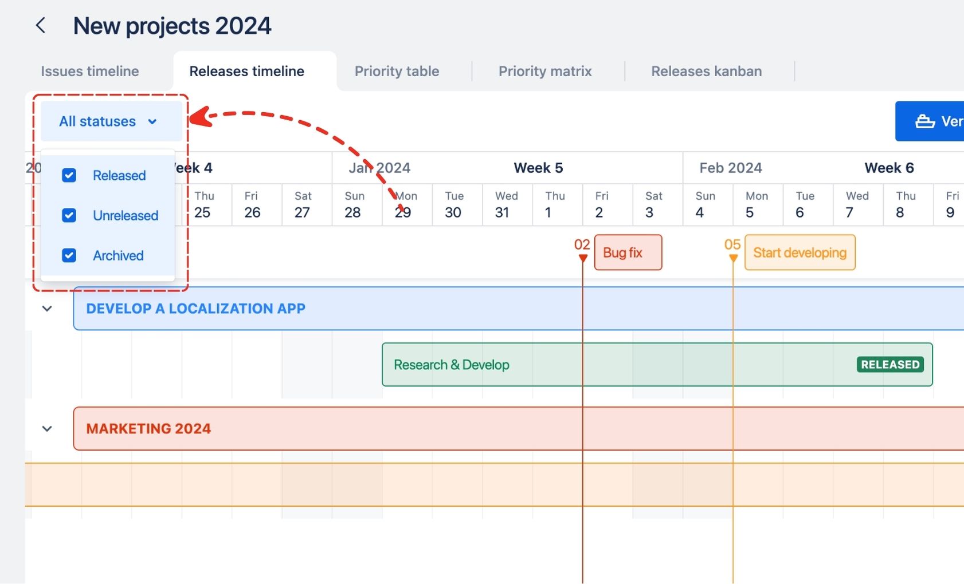Screen dimensions: 964x584
Task: Click the New projects 2024 title
Action: [x=173, y=25]
